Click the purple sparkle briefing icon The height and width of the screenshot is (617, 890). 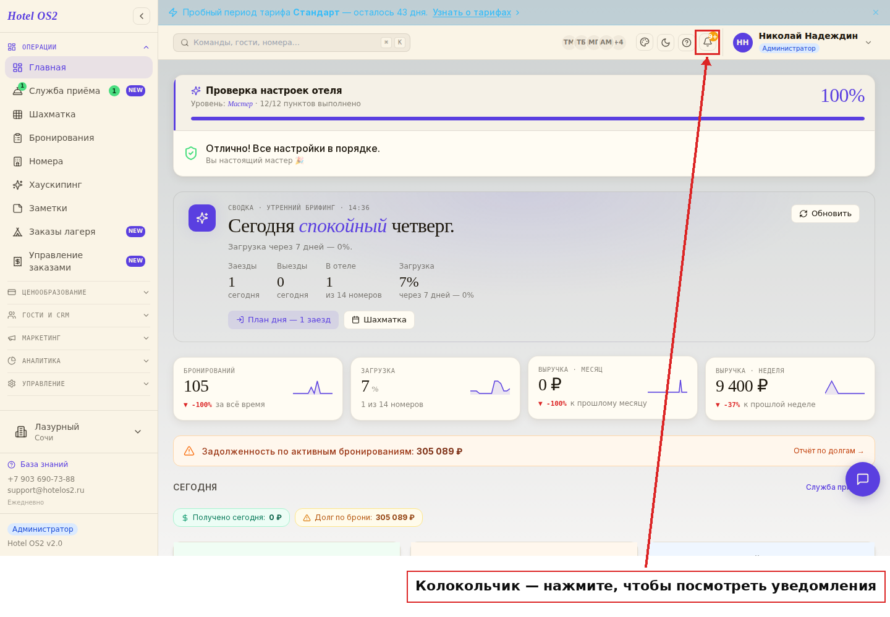[202, 218]
